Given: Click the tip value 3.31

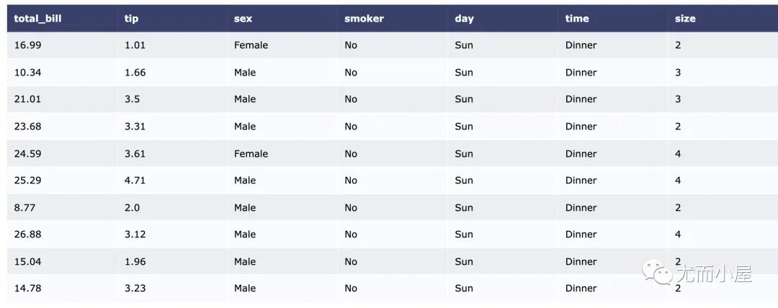Looking at the screenshot, I should pyautogui.click(x=135, y=127).
